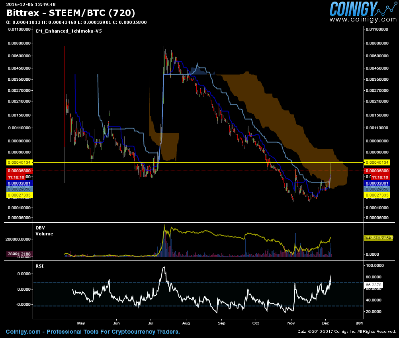Click yellow 0.00045134 tag on left axis
This screenshot has width=399, height=338.
click(x=20, y=162)
